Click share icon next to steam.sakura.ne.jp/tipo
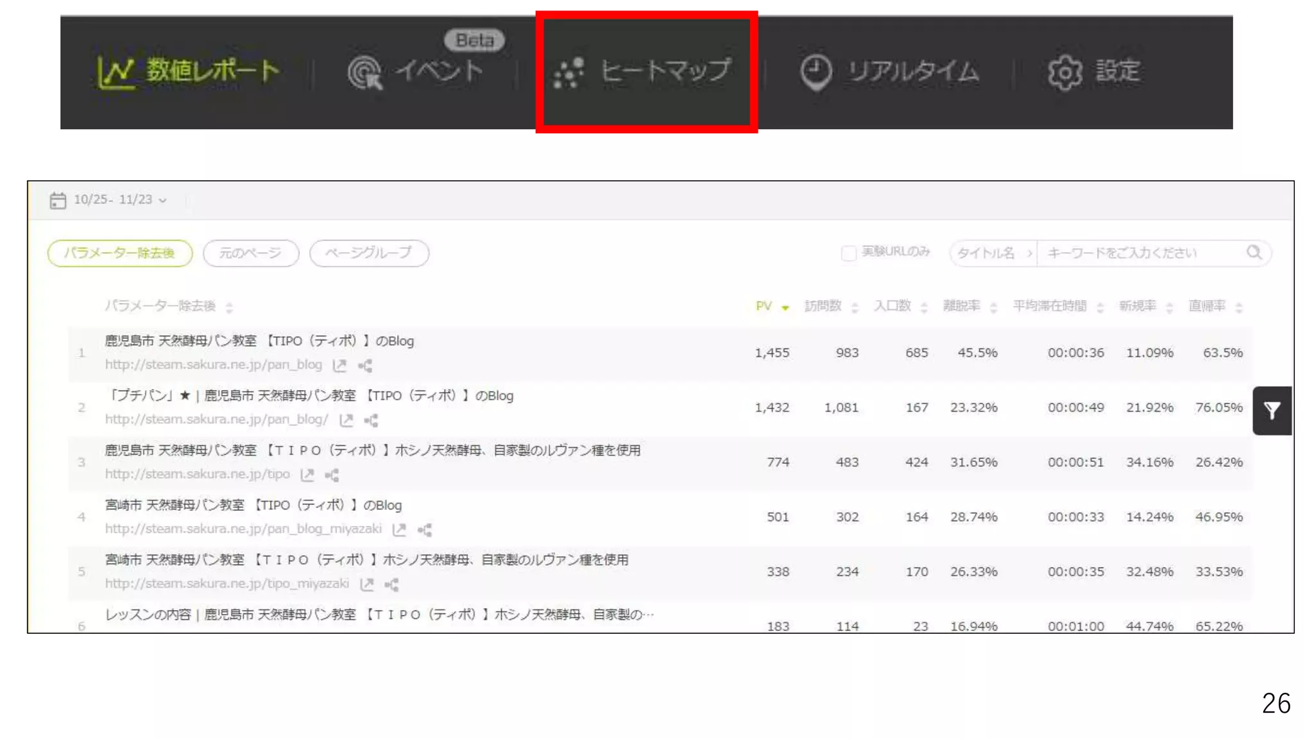Image resolution: width=1314 pixels, height=739 pixels. tap(332, 475)
